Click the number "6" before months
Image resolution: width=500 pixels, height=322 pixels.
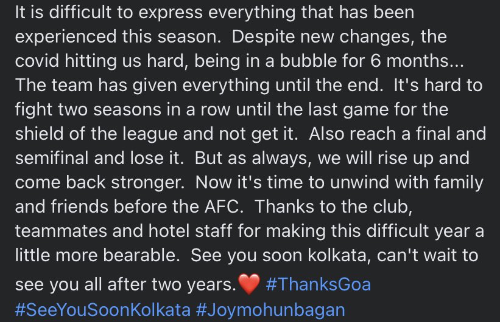click(376, 61)
